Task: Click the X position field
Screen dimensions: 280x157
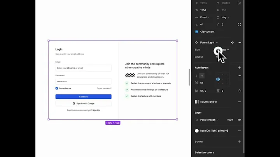Action: click(203, 3)
